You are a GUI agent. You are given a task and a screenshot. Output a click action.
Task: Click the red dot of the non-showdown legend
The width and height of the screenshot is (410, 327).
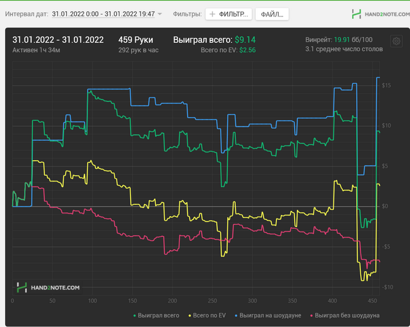pos(312,316)
